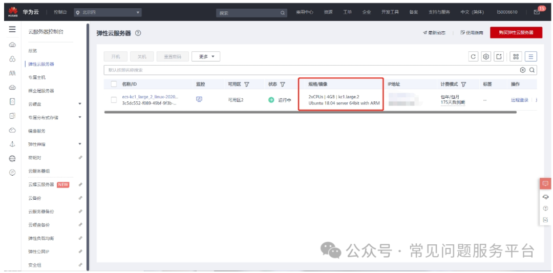Select all servers with the header checkbox

coord(114,84)
